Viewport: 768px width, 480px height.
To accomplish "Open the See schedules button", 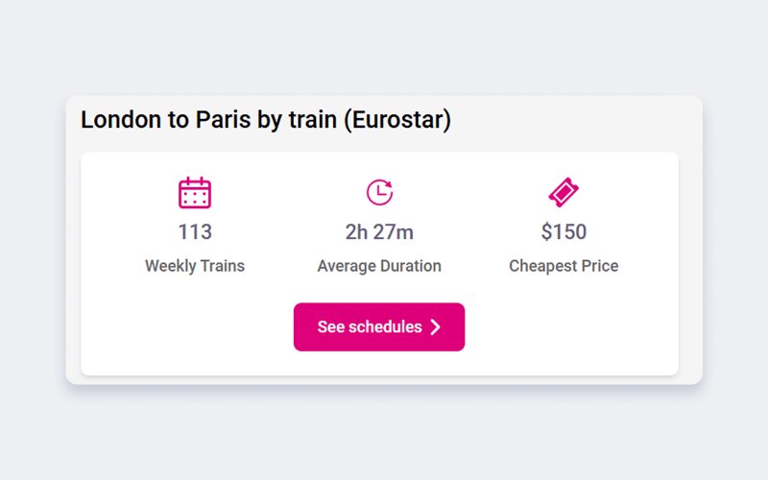I will click(379, 327).
